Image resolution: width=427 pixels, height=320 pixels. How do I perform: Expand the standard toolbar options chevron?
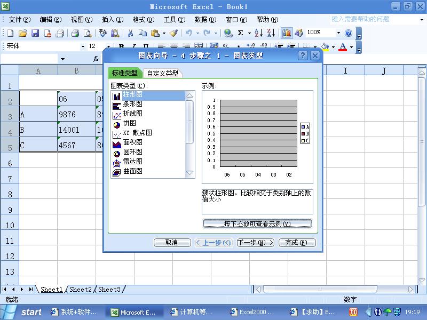coord(359,34)
